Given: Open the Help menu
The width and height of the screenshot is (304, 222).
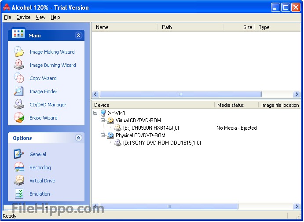Looking at the screenshot, I should pos(55,17).
